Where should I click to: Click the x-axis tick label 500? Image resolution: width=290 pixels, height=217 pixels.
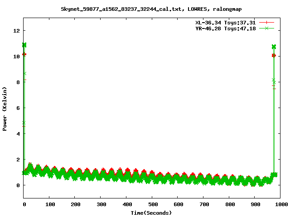coord(153,204)
